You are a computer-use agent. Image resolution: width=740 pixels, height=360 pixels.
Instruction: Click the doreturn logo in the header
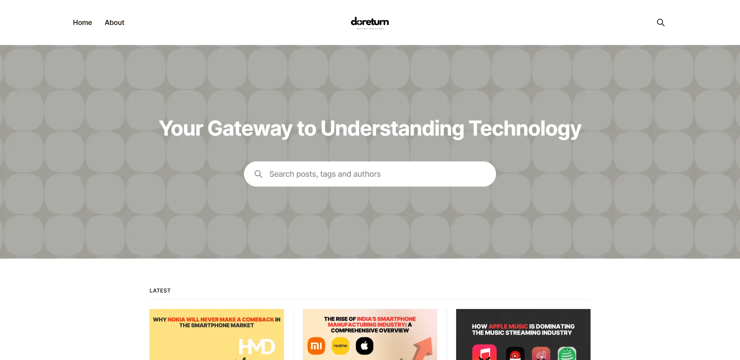pyautogui.click(x=369, y=22)
